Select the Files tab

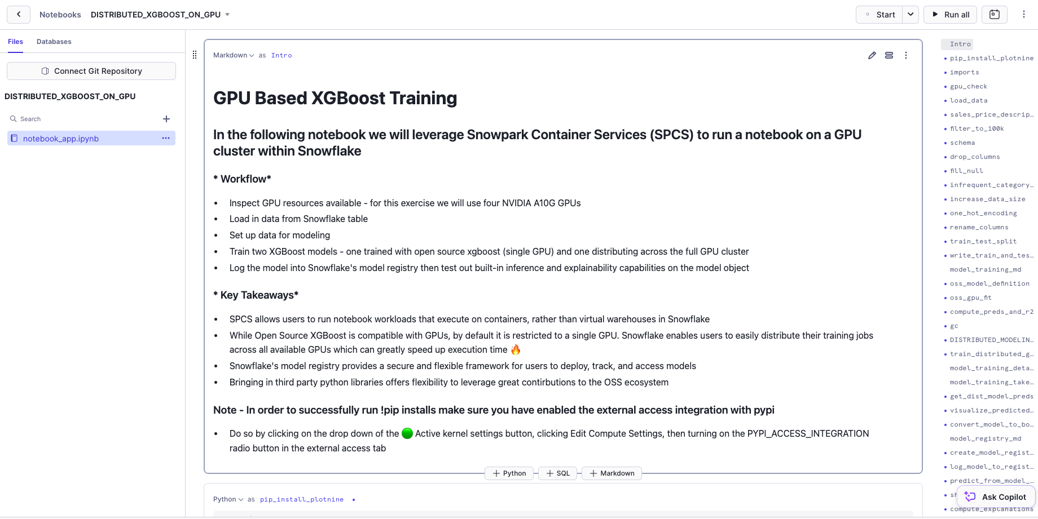[x=15, y=42]
